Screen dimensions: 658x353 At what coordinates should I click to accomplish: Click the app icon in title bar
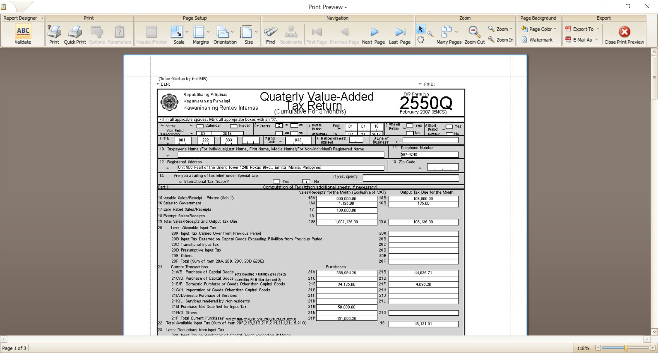3,7
